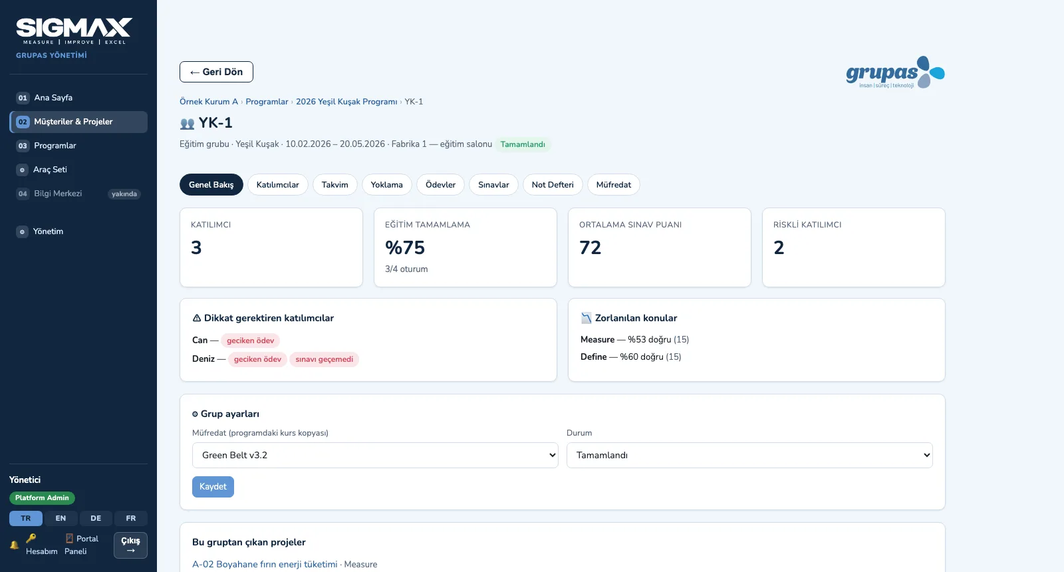1064x572 pixels.
Task: Log out with the Çıkış button
Action: [130, 545]
